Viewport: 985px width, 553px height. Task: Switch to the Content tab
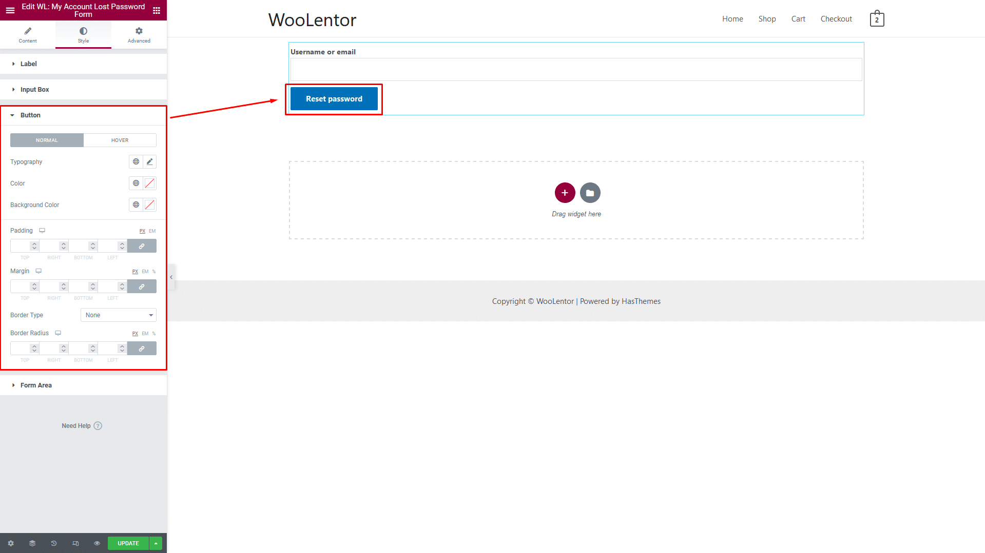tap(28, 35)
